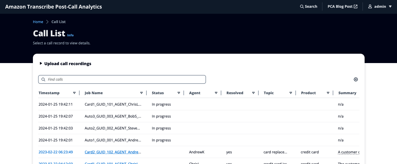Click the Amazon Transcribe Post-Call Analytics title
Image resolution: width=397 pixels, height=164 pixels.
point(54,7)
